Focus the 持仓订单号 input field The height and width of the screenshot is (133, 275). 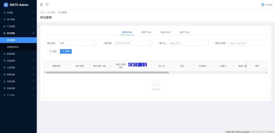pyautogui.click(x=247, y=43)
